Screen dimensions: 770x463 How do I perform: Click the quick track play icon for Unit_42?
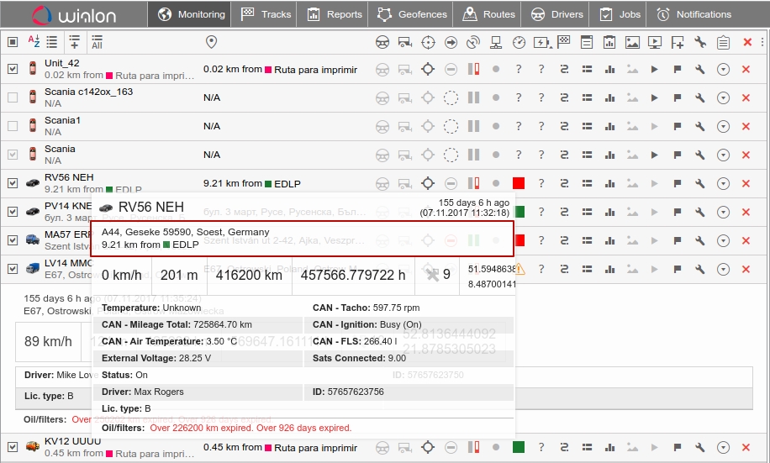click(654, 70)
